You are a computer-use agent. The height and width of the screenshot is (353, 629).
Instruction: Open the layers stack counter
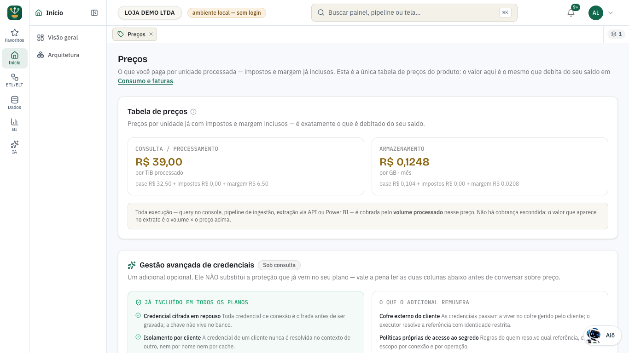617,34
